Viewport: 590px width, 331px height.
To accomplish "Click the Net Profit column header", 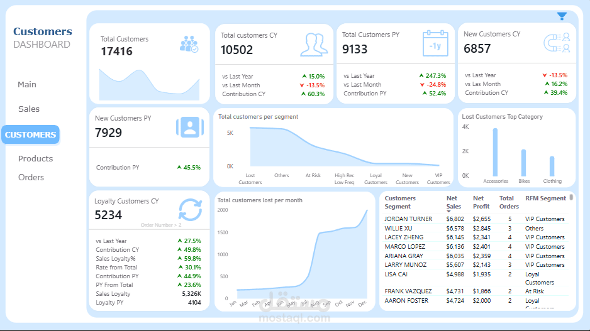I will pyautogui.click(x=481, y=202).
